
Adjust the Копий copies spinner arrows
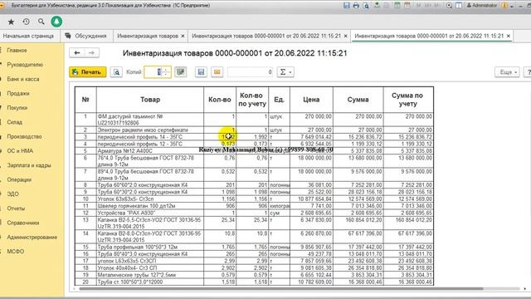(166, 72)
